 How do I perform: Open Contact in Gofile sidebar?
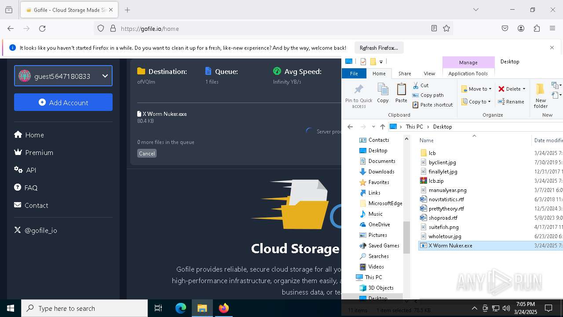coord(31,205)
